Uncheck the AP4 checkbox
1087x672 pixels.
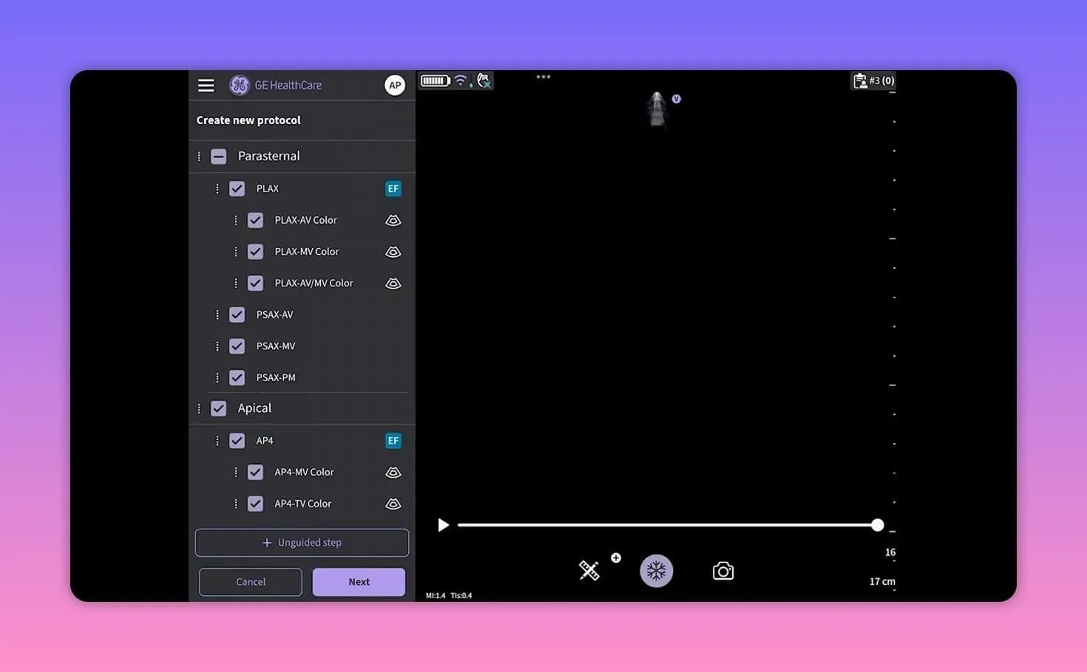click(237, 441)
